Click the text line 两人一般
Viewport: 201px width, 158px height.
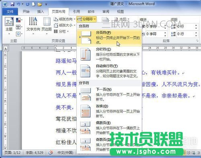66,73
